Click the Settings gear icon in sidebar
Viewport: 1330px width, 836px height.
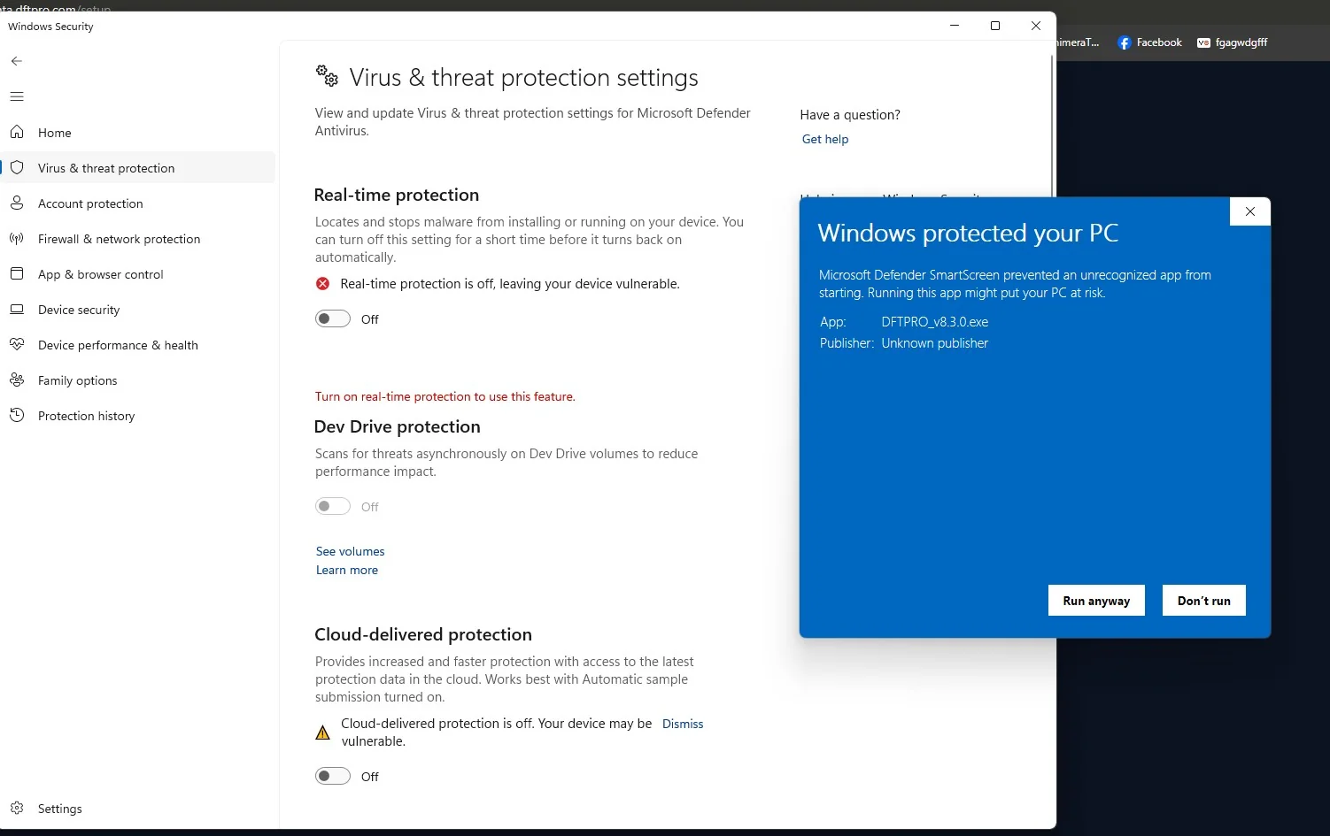click(x=17, y=808)
